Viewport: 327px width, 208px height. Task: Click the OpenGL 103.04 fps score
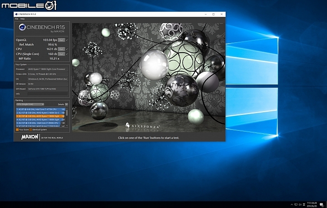pyautogui.click(x=50, y=40)
